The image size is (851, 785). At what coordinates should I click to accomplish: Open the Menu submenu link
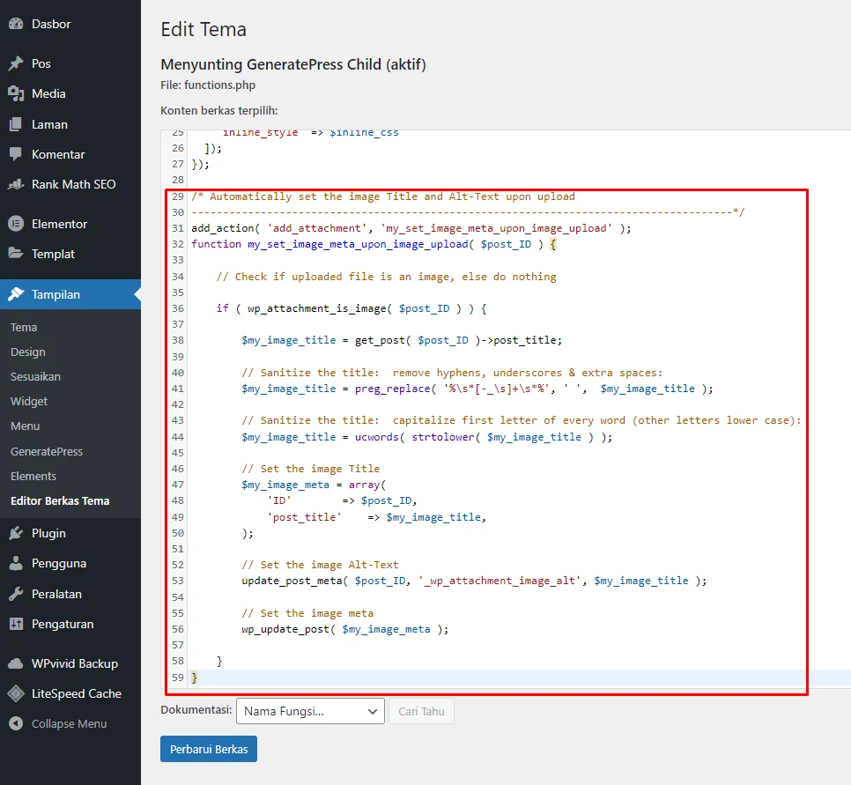coord(26,426)
